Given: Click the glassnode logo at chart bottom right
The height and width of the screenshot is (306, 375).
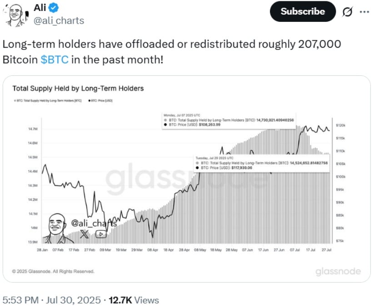Looking at the screenshot, I should coord(338,271).
